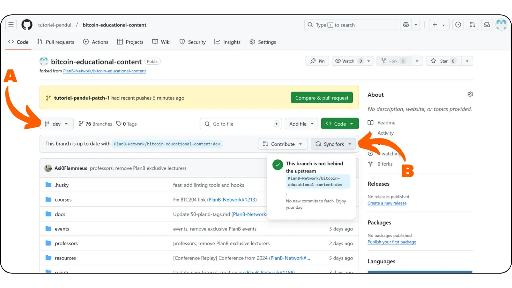Go to GitHub home via Octocat logo
The width and height of the screenshot is (512, 288).
pyautogui.click(x=27, y=25)
